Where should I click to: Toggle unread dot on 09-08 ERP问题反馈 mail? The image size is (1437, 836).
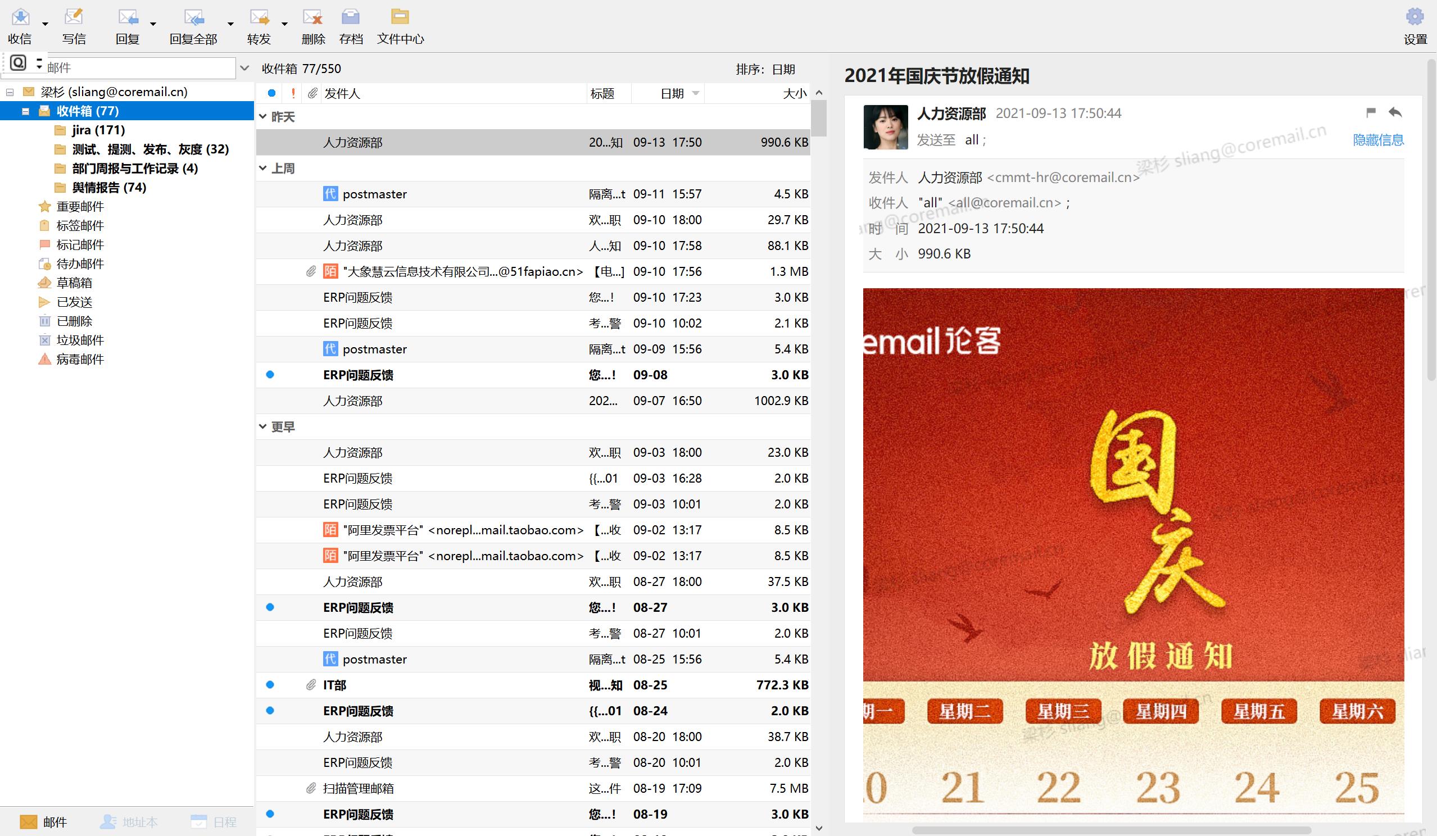(270, 375)
